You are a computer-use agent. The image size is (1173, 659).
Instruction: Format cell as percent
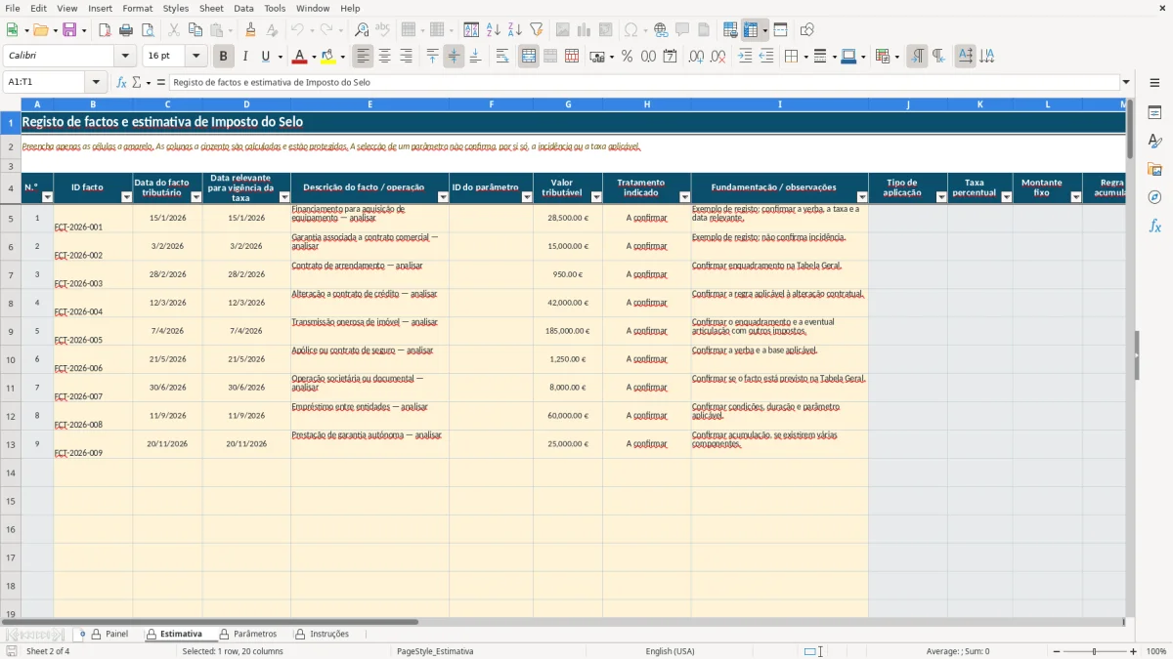point(627,57)
